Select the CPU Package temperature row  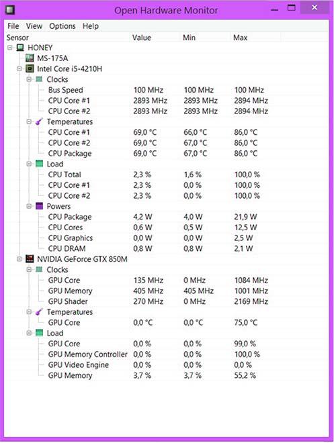(165, 154)
